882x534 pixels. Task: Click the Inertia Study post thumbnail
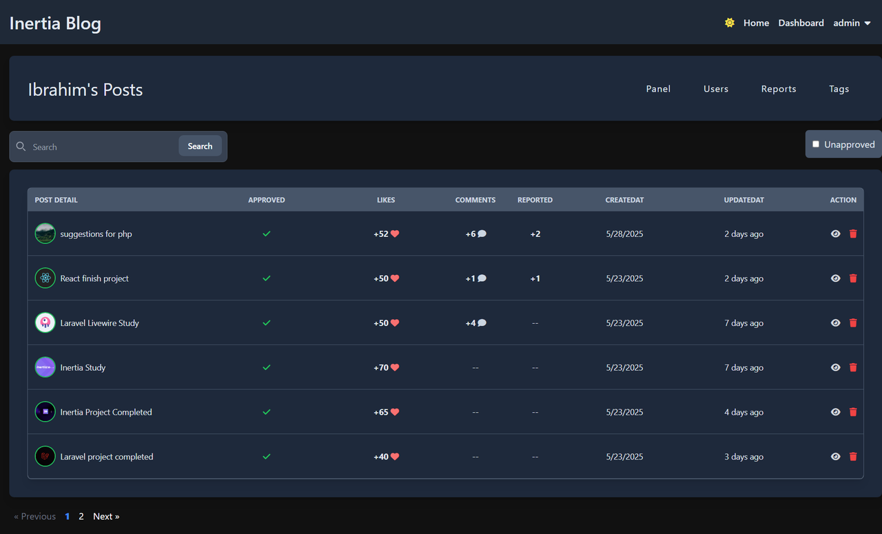tap(45, 367)
